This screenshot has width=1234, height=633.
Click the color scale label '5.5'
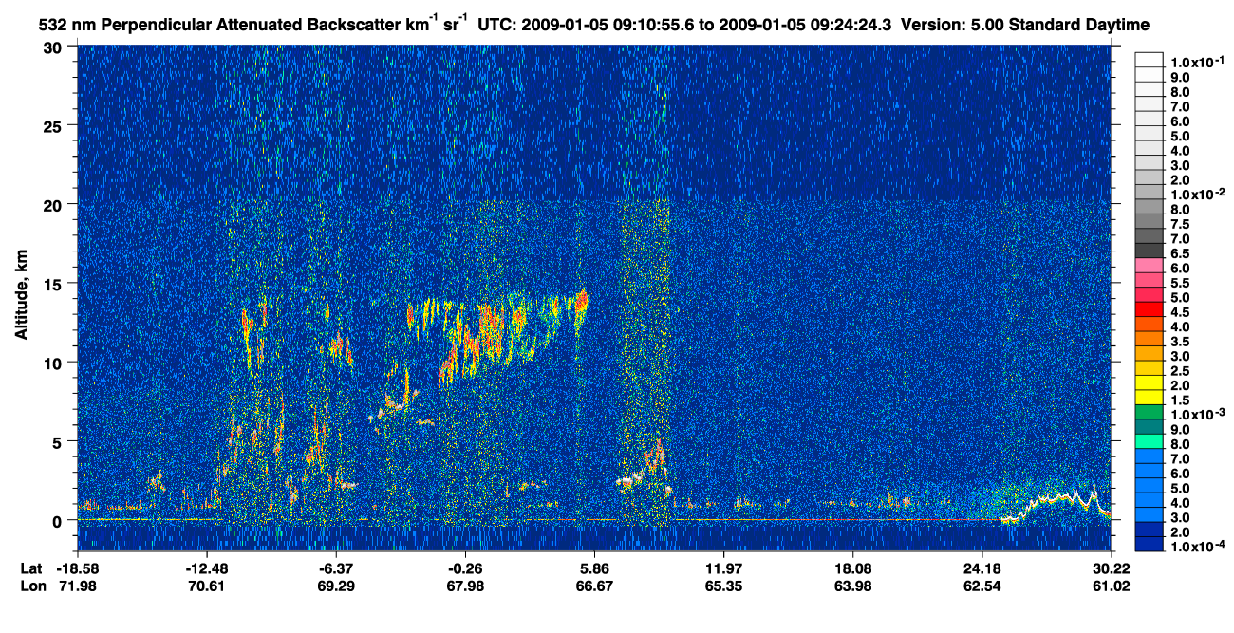pyautogui.click(x=1180, y=283)
